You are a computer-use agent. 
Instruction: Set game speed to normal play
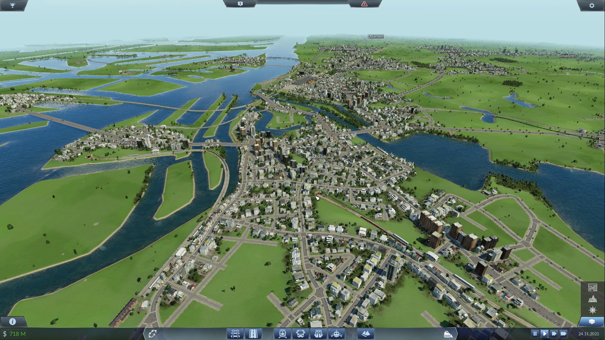click(544, 333)
